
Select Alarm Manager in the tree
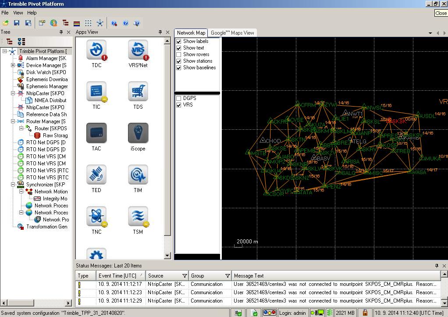click(x=46, y=58)
